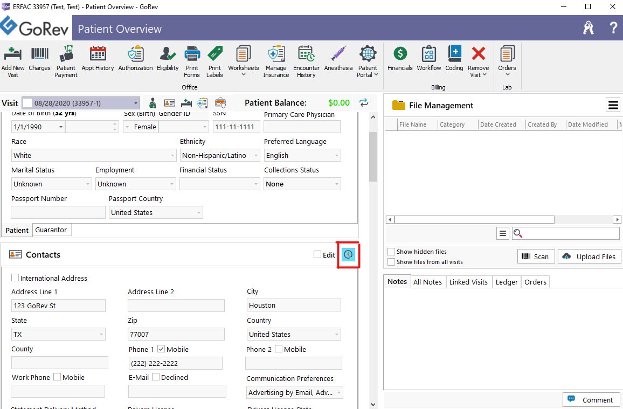This screenshot has height=409, width=623.
Task: Toggle Show hidden files checkbox
Action: 391,252
